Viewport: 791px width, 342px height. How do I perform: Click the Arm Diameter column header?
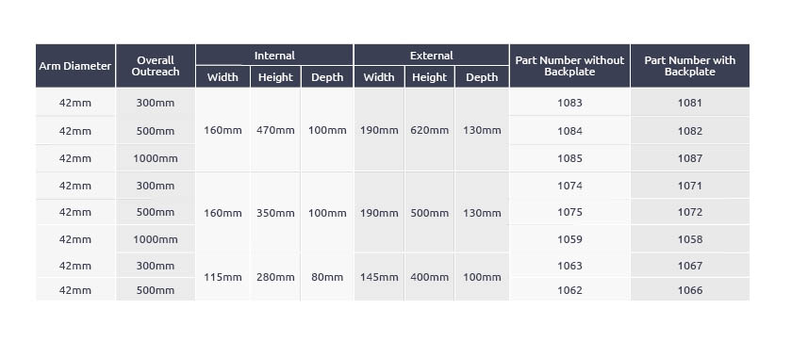(x=75, y=66)
